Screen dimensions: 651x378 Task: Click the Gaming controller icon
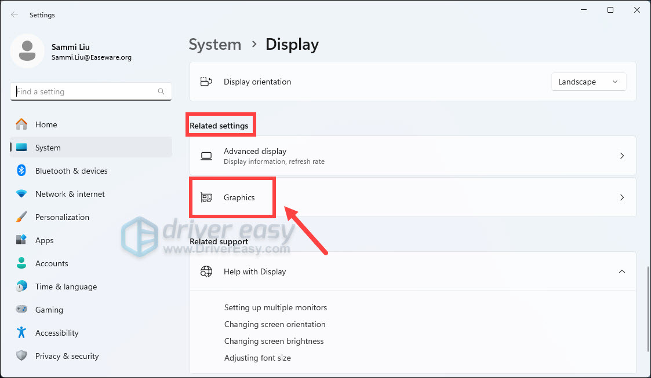click(x=21, y=309)
